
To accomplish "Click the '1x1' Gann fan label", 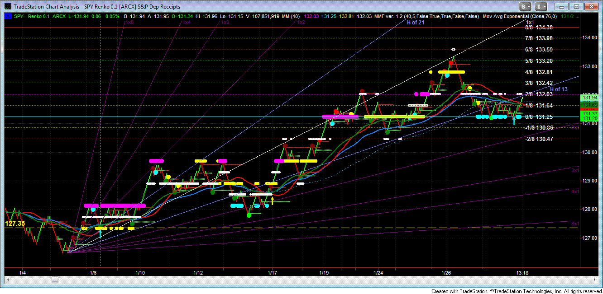I will pos(531,22).
